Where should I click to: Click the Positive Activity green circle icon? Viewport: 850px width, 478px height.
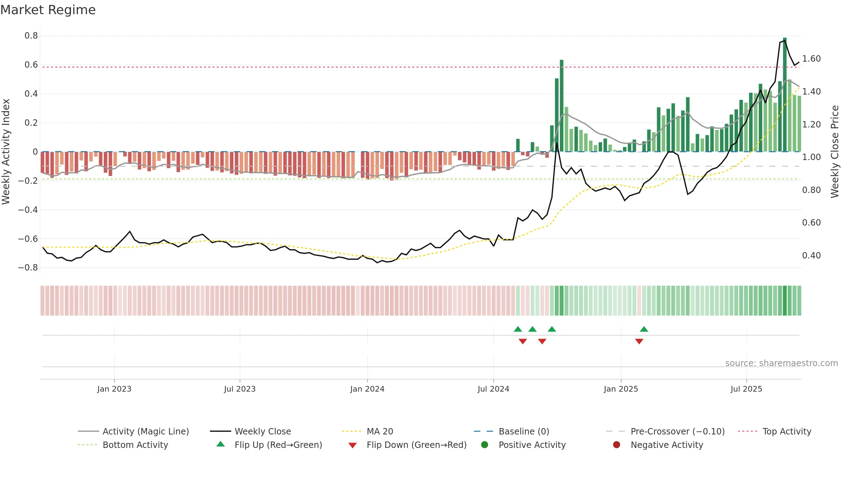click(484, 445)
